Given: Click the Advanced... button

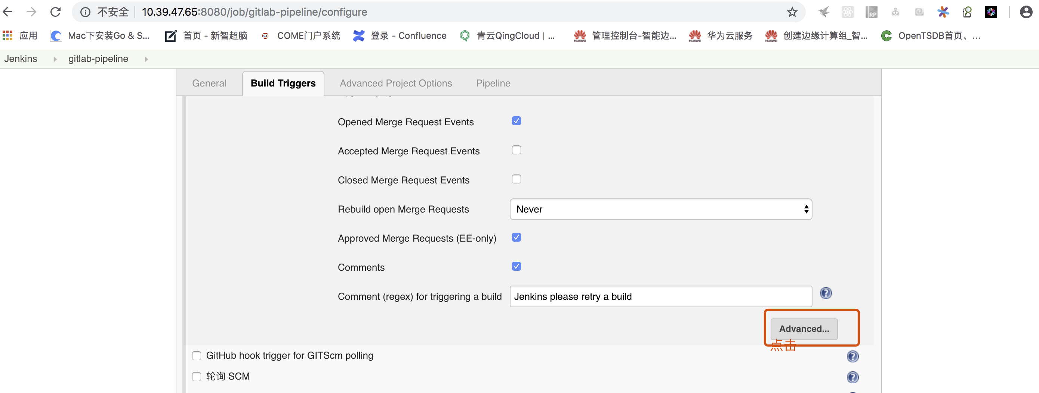Looking at the screenshot, I should coord(804,328).
